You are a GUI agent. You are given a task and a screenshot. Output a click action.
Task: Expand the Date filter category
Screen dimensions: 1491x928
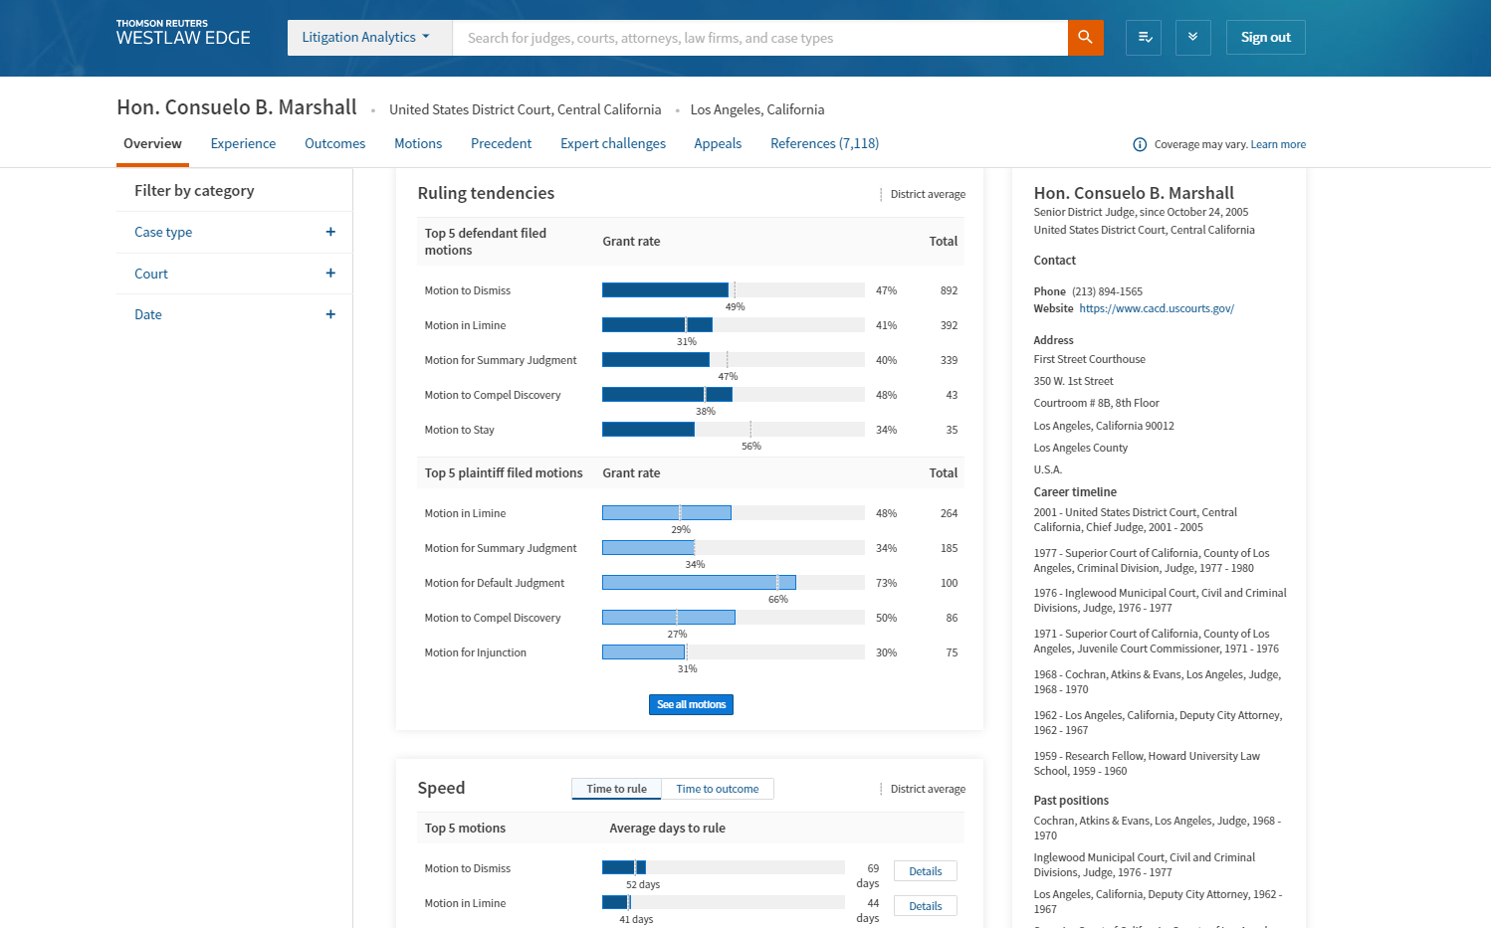click(x=148, y=314)
